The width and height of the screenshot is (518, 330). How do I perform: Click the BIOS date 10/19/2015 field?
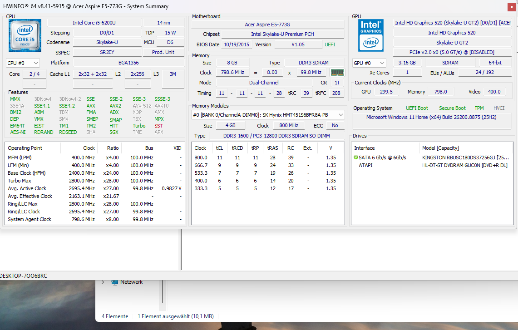click(237, 44)
